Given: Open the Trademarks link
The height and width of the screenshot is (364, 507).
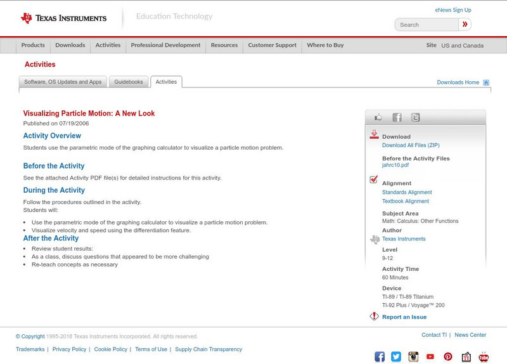Looking at the screenshot, I should (x=30, y=349).
